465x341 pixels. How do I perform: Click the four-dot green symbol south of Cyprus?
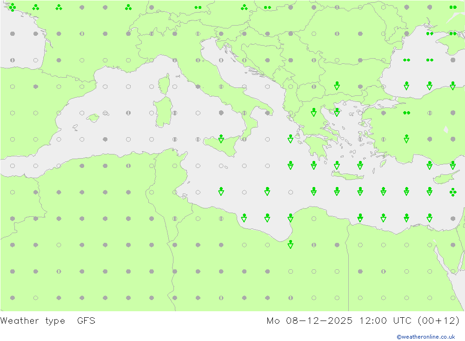453,192
